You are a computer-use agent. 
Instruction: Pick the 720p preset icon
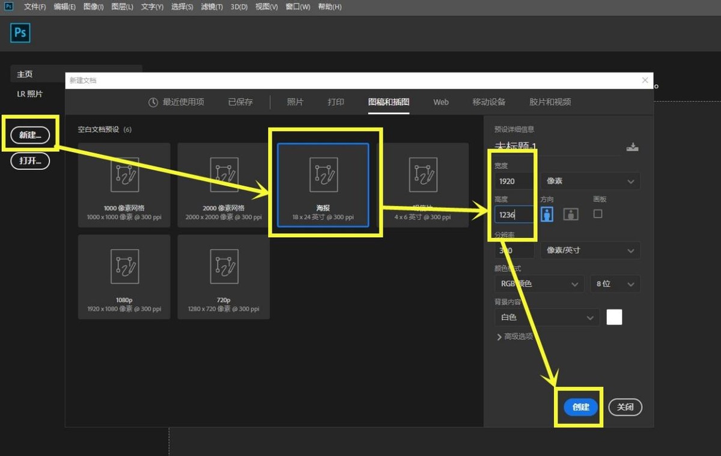pos(224,266)
